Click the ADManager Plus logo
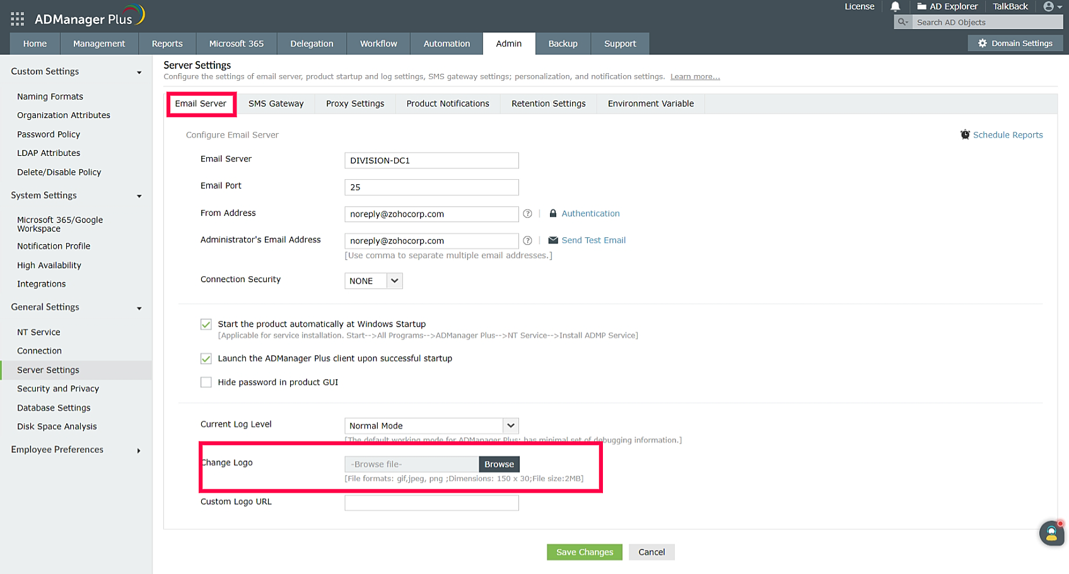The width and height of the screenshot is (1069, 574). (x=90, y=16)
